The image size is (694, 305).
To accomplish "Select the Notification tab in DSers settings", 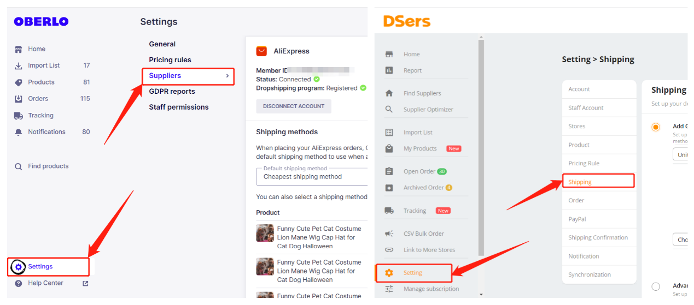I will pyautogui.click(x=599, y=256).
